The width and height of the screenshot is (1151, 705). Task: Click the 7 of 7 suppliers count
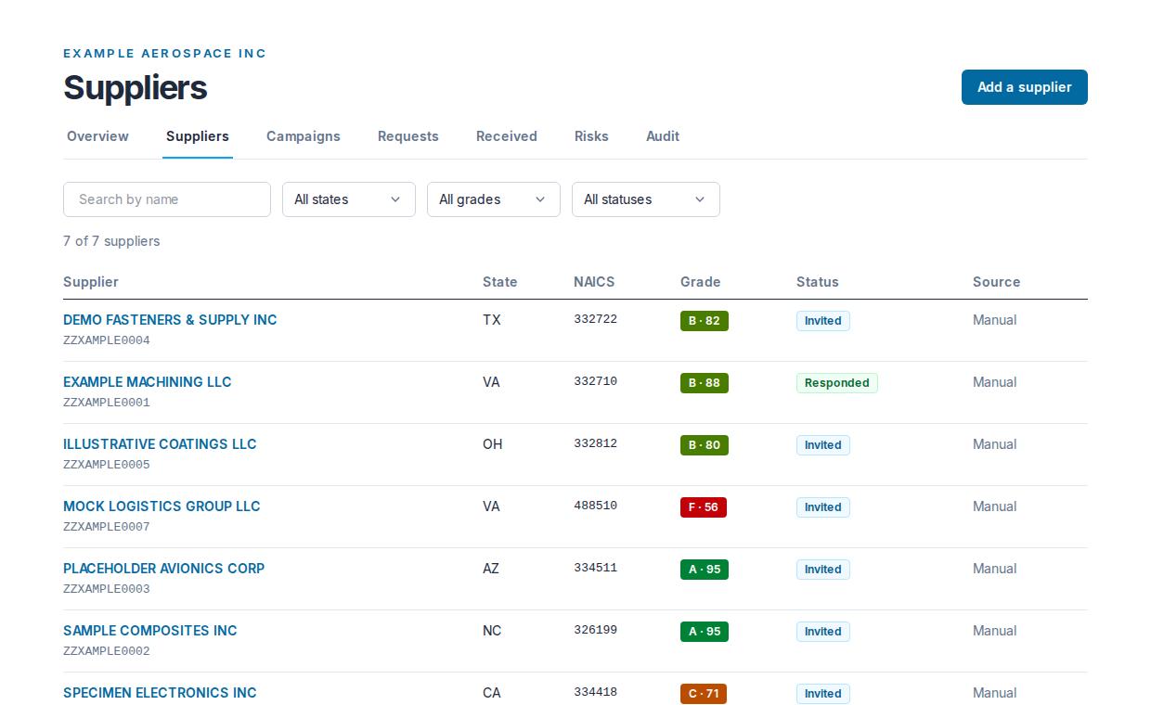(111, 241)
